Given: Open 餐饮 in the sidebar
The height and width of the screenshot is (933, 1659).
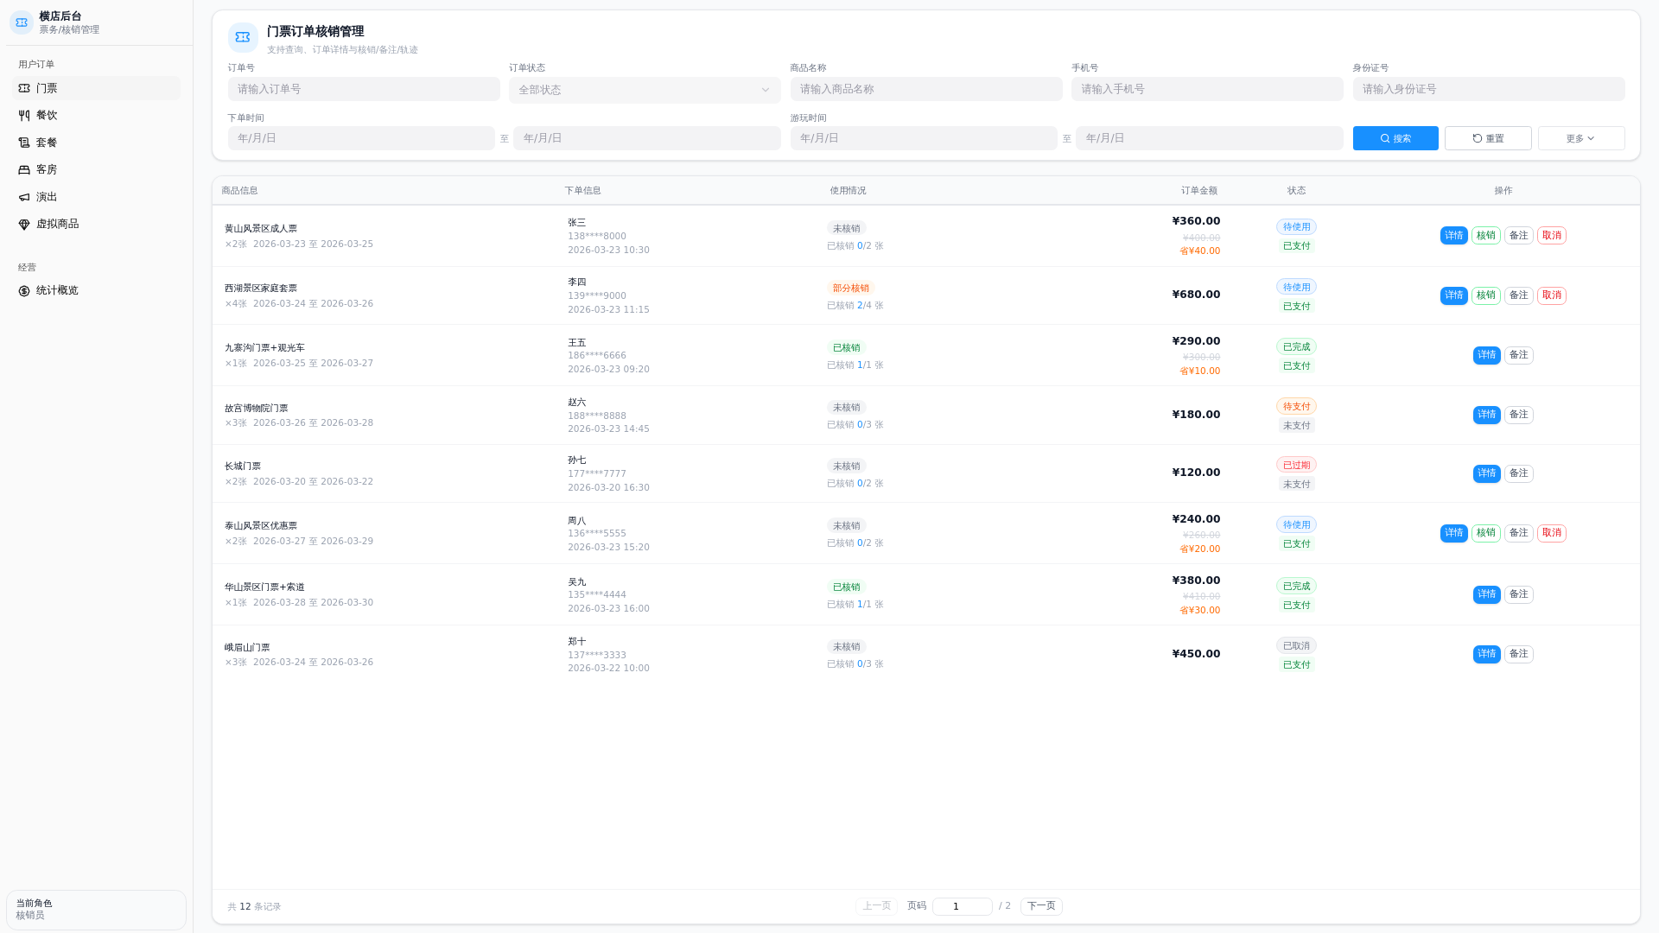Looking at the screenshot, I should click(x=96, y=115).
